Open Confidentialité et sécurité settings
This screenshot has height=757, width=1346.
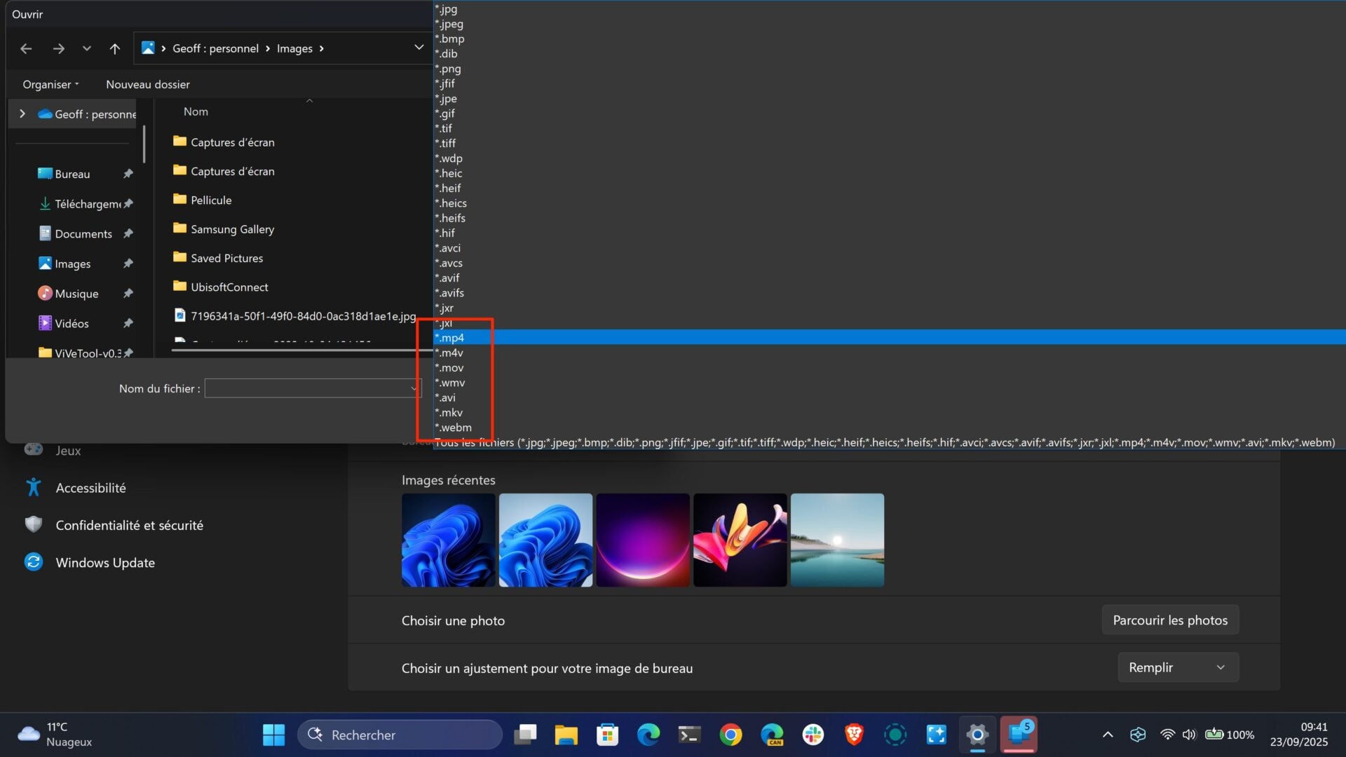coord(130,524)
